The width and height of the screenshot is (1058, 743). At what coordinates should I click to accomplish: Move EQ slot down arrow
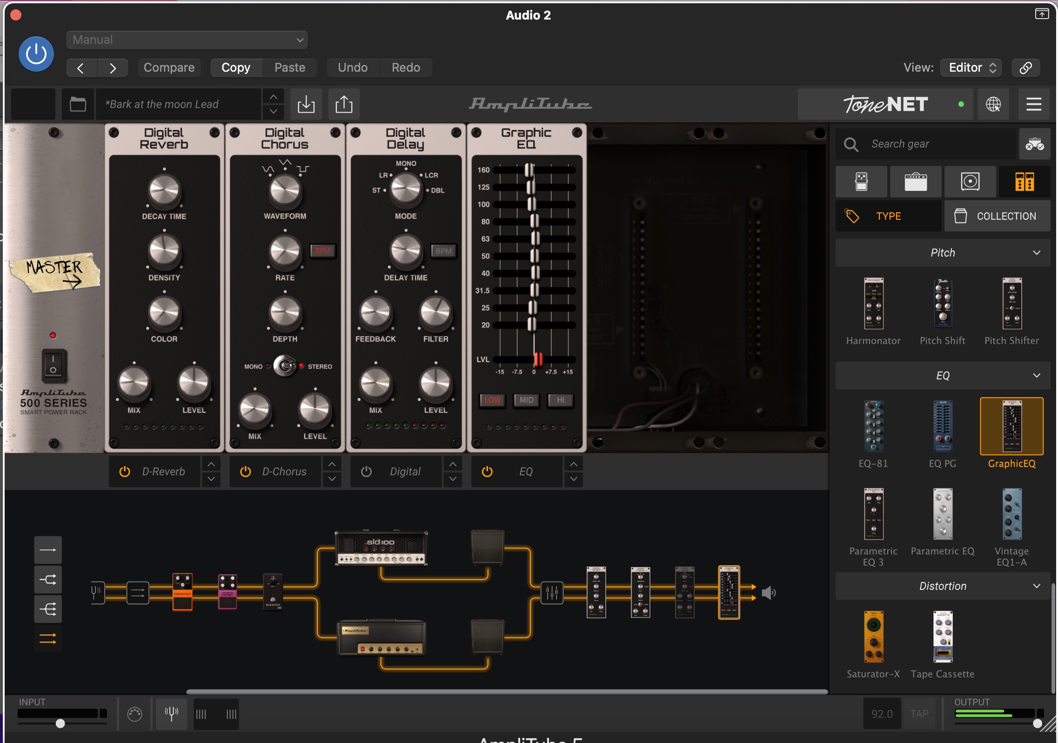pyautogui.click(x=574, y=479)
